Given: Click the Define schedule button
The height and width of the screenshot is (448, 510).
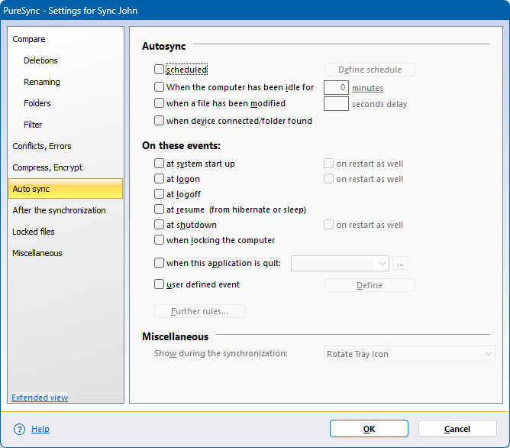Looking at the screenshot, I should coord(370,70).
